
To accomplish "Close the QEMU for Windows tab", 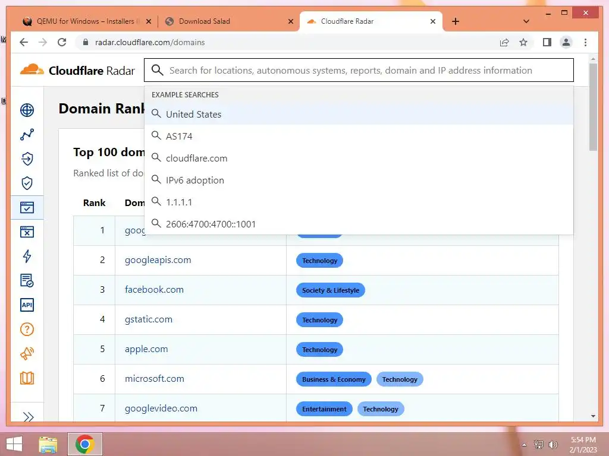I will 148,21.
